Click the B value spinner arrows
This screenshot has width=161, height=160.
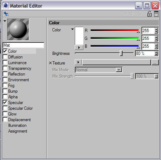156,46
